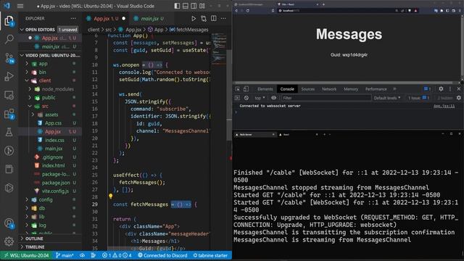Click the main branch status item
The image size is (464, 261).
tap(65, 255)
